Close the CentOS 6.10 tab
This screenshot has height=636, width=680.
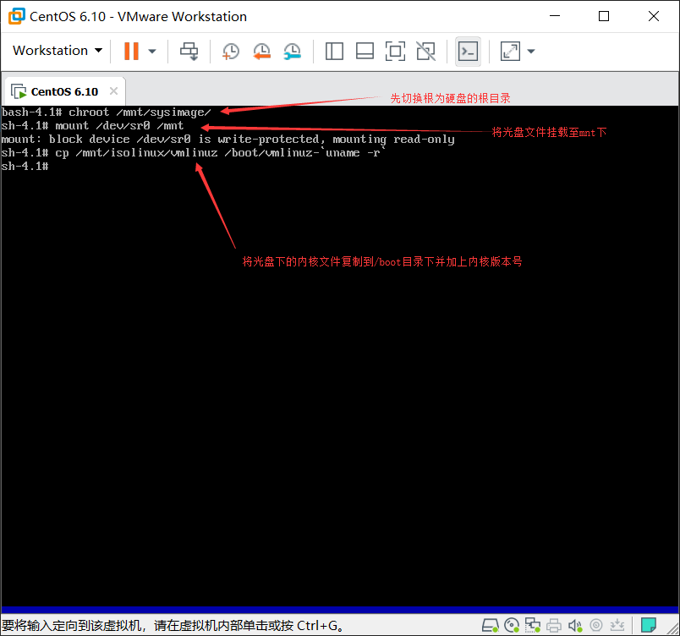coord(113,91)
